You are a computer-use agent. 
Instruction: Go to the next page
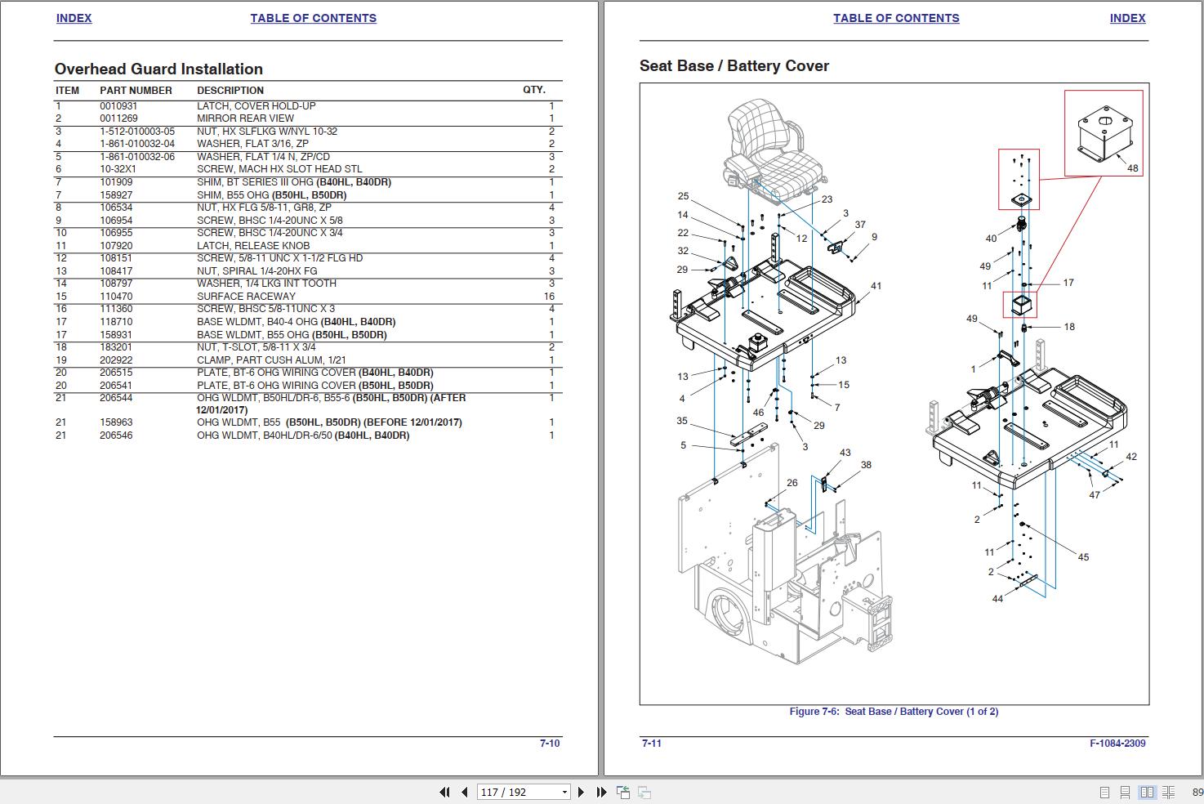point(581,792)
